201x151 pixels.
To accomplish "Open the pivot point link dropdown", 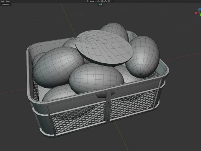I will click(98, 1).
